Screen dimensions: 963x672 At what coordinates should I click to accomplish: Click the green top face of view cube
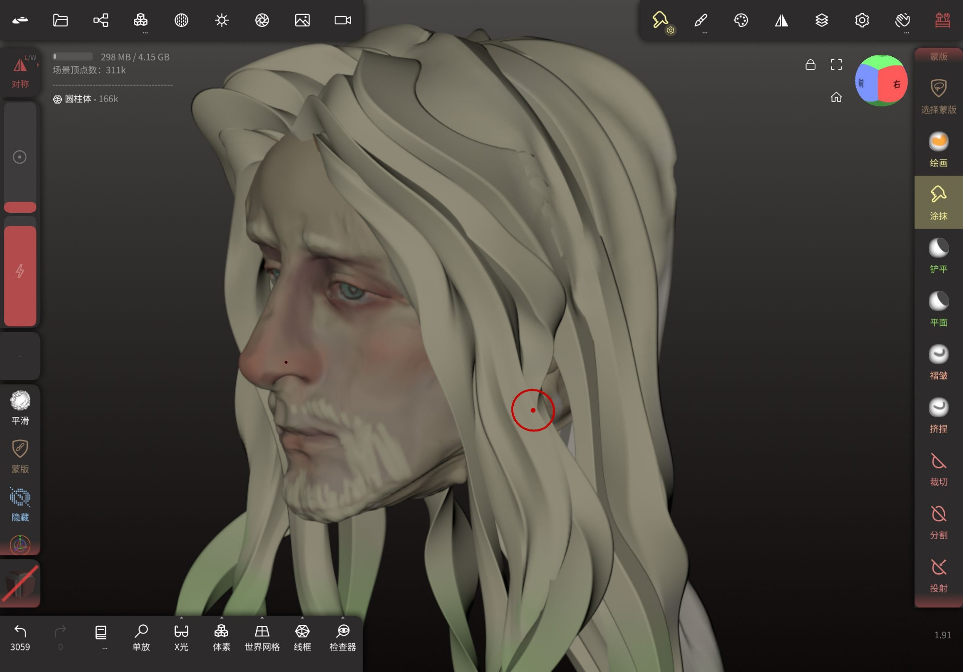pyautogui.click(x=881, y=61)
